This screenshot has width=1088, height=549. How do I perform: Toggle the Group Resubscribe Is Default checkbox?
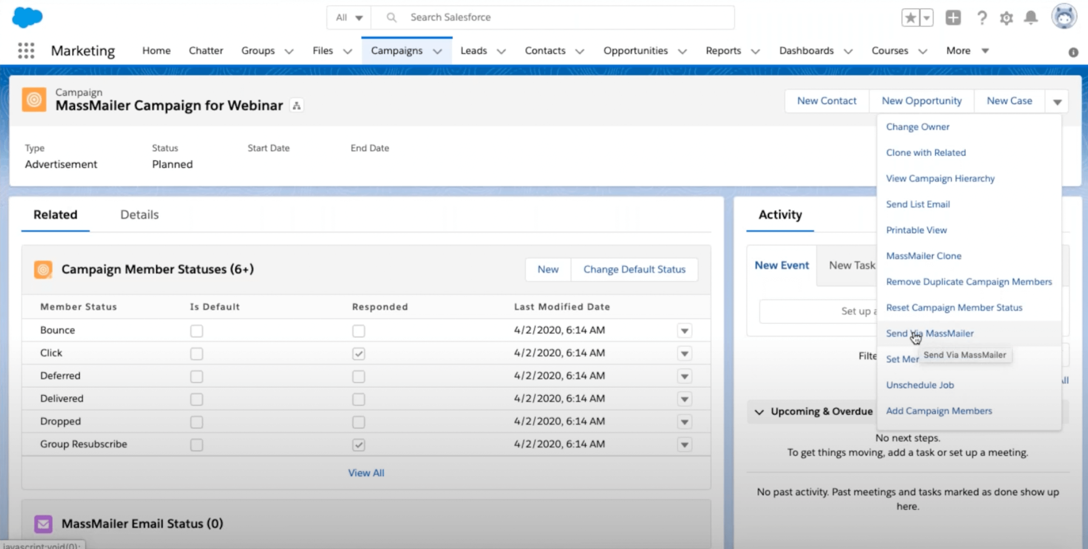[196, 445]
